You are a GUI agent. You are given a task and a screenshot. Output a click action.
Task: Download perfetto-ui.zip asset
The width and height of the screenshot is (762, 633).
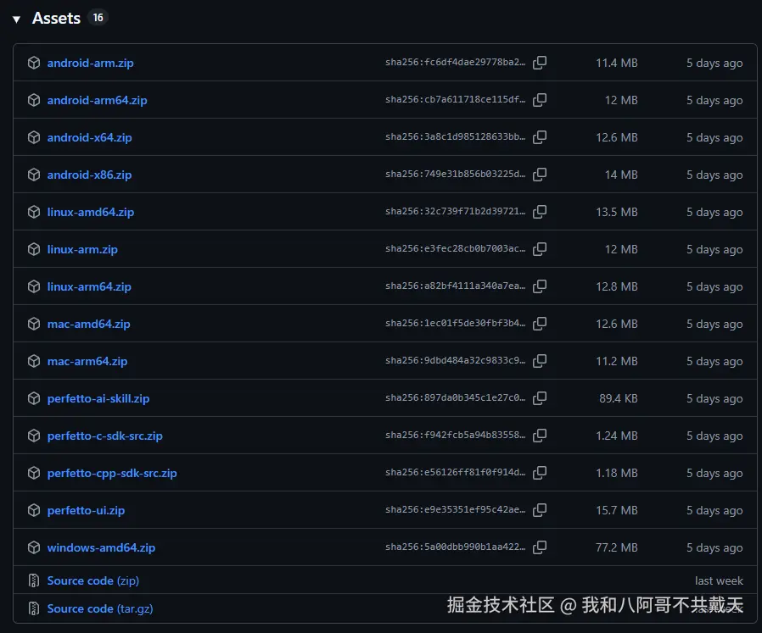coord(86,510)
